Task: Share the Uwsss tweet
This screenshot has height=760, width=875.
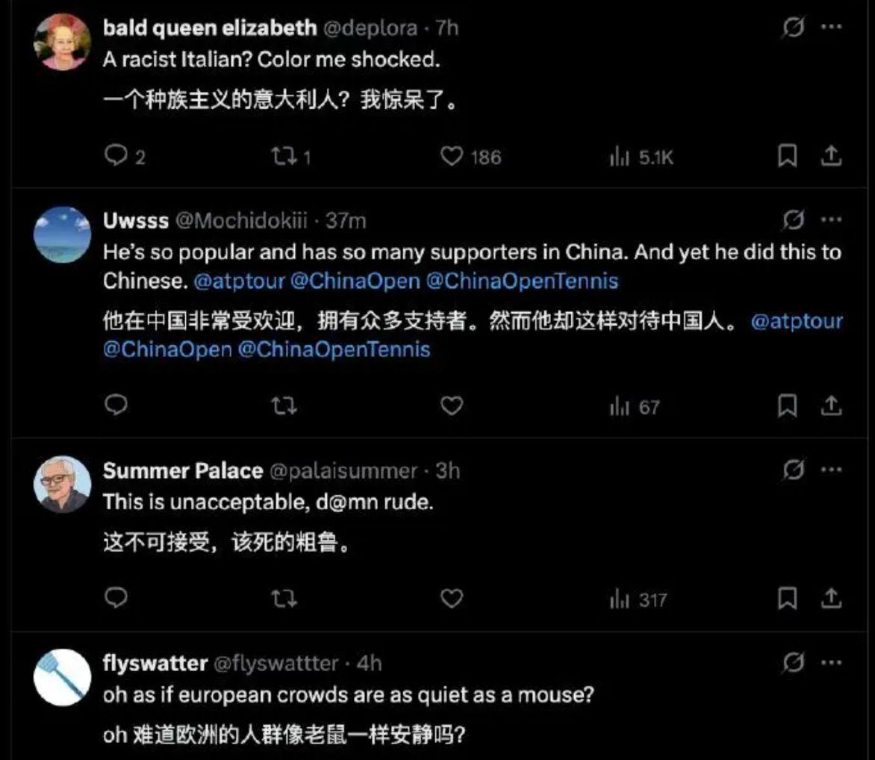Action: point(831,405)
